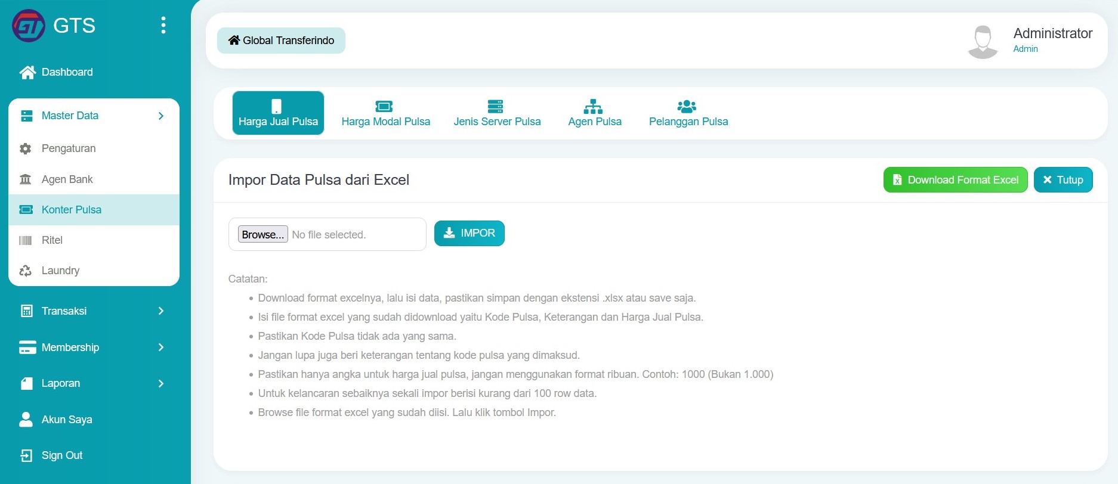This screenshot has width=1118, height=484.
Task: Click the Ritel barcode icon
Action: (x=25, y=240)
